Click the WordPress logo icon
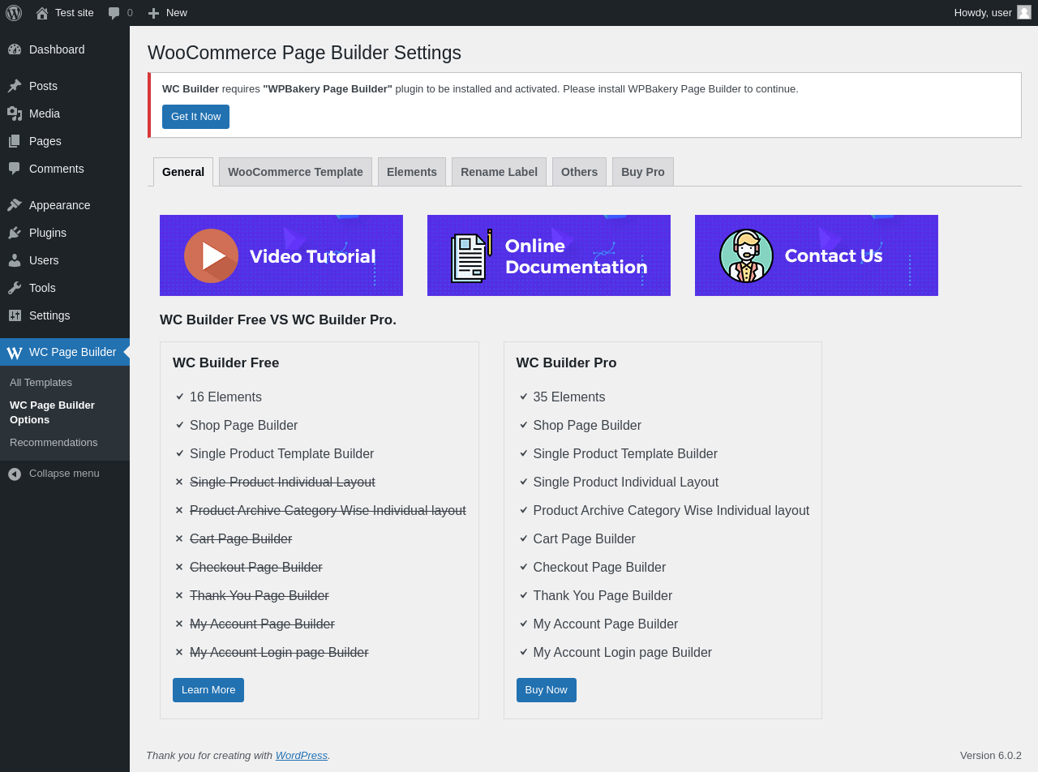1038x772 pixels. pos(14,13)
